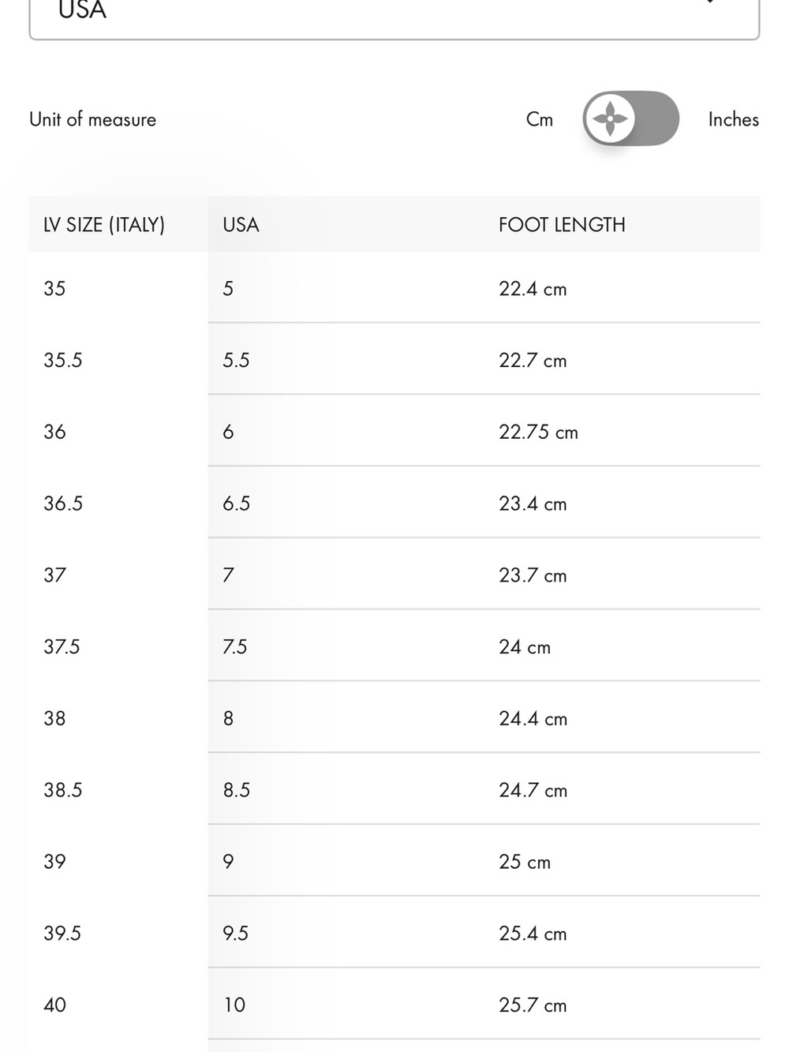789x1052 pixels.
Task: Expand the dropdown using its chevron arrow
Action: [710, 2]
